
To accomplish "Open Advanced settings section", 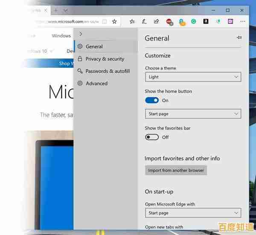I will click(x=105, y=84).
